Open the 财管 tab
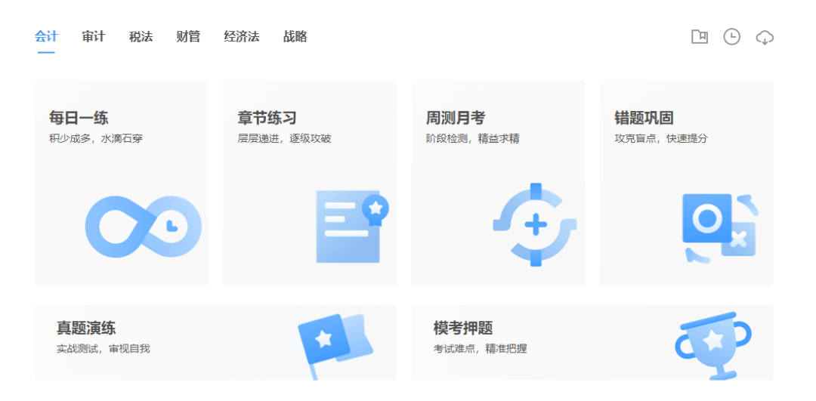Image resolution: width=816 pixels, height=401 pixels. 188,37
